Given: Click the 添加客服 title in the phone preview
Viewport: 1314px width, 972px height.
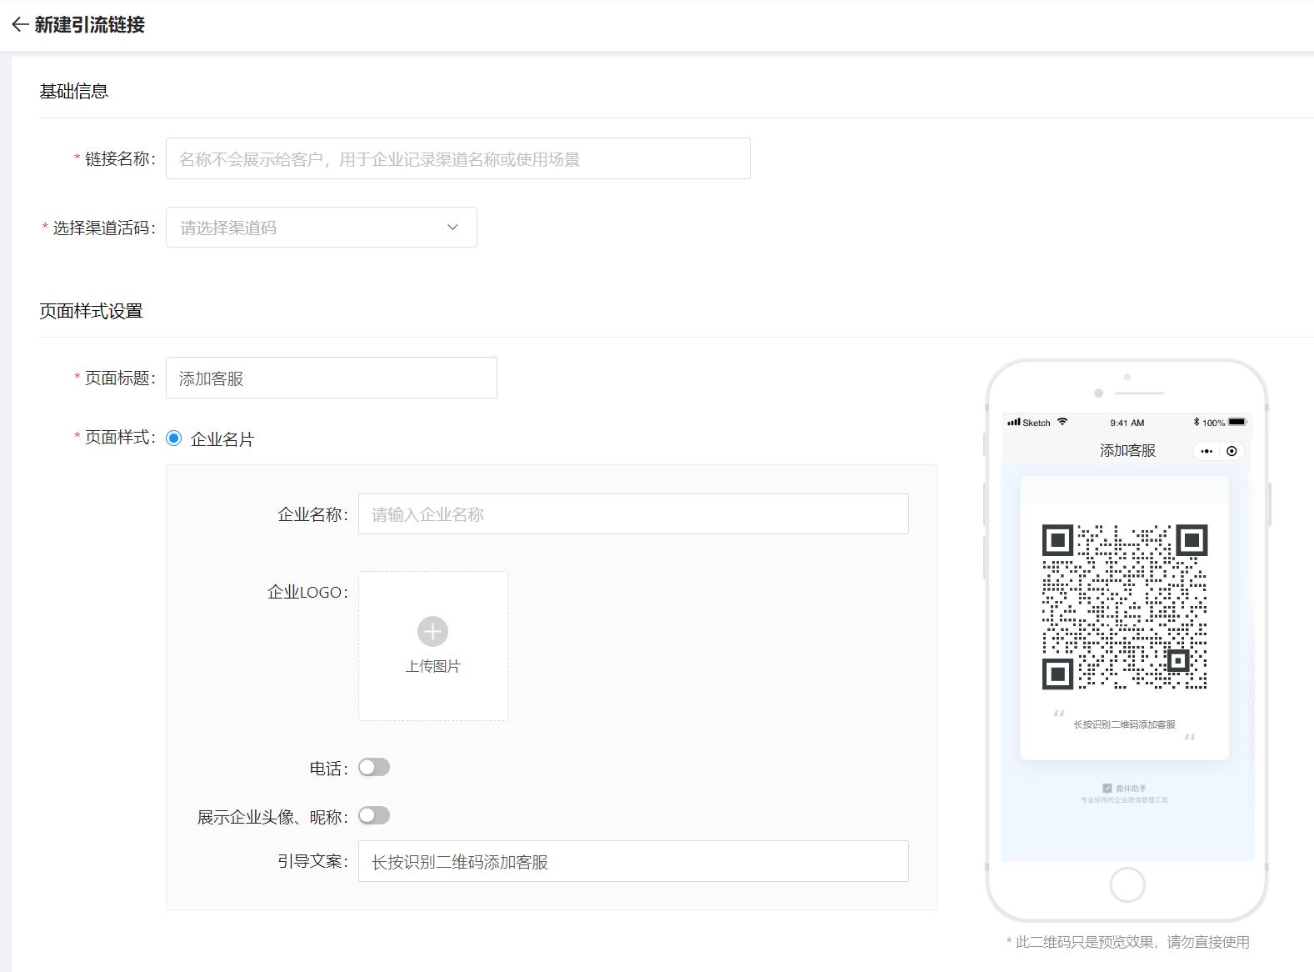Looking at the screenshot, I should (x=1127, y=450).
